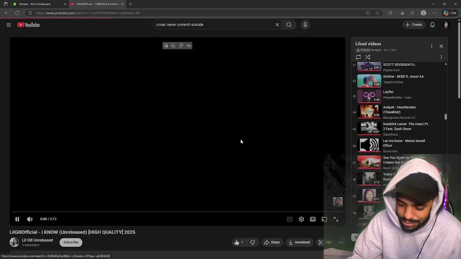Pause the video
The height and width of the screenshot is (259, 461).
(x=17, y=219)
